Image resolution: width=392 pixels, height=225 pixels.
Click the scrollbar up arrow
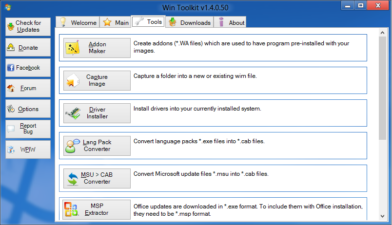382,33
